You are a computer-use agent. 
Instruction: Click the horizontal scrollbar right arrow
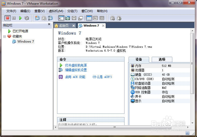point(188,127)
